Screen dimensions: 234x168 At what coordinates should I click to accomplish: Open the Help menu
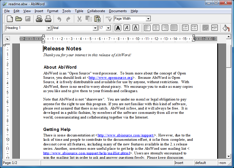pyautogui.click(x=134, y=11)
